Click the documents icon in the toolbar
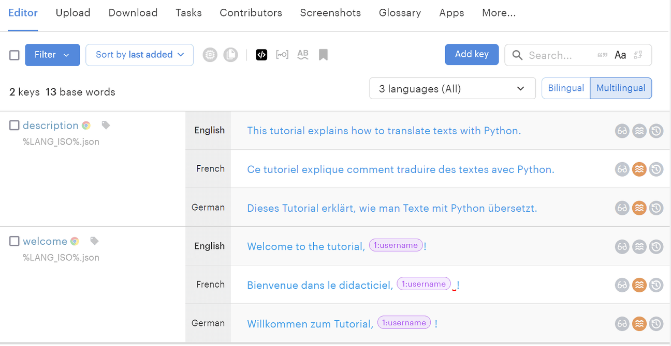 [x=230, y=54]
